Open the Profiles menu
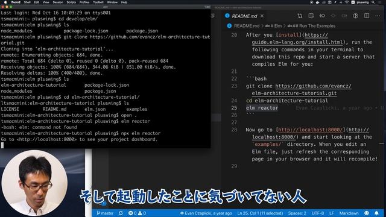 84,2
